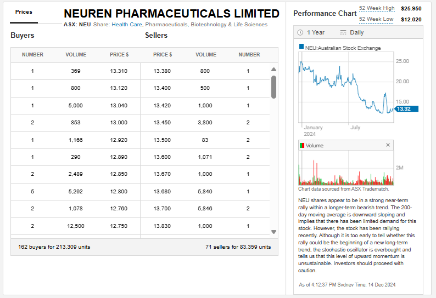The width and height of the screenshot is (436, 298).
Task: Open the 1 Year time range selector
Action: (315, 33)
